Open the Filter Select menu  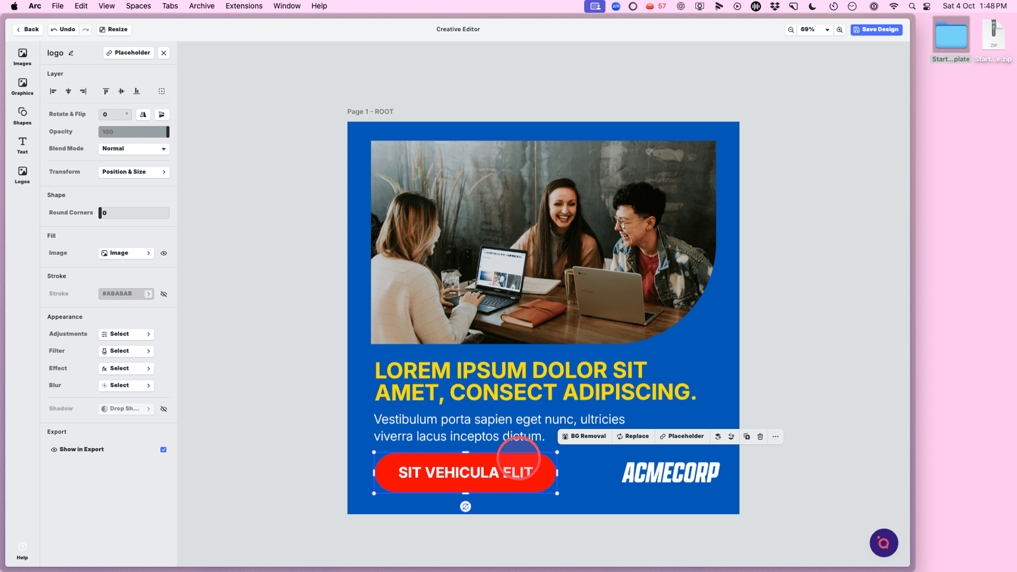tap(126, 351)
